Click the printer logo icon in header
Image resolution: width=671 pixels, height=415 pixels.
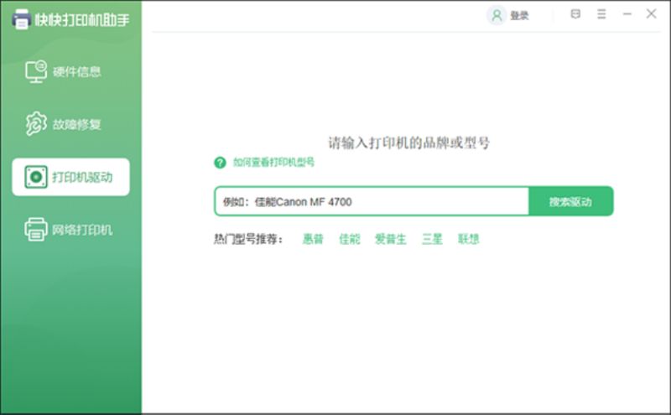pos(21,18)
